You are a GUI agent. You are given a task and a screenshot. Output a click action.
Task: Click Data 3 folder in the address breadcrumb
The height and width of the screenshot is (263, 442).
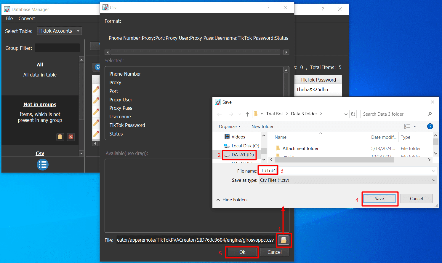pyautogui.click(x=304, y=114)
